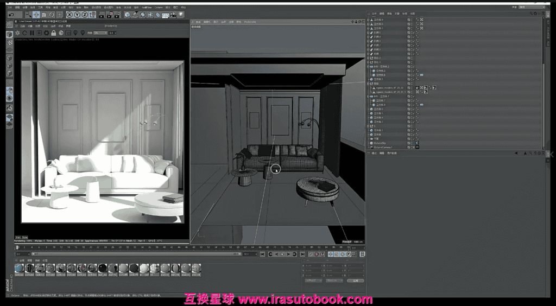Image resolution: width=556 pixels, height=306 pixels.
Task: Open the ProRender menu in viewport header
Action: 250,22
